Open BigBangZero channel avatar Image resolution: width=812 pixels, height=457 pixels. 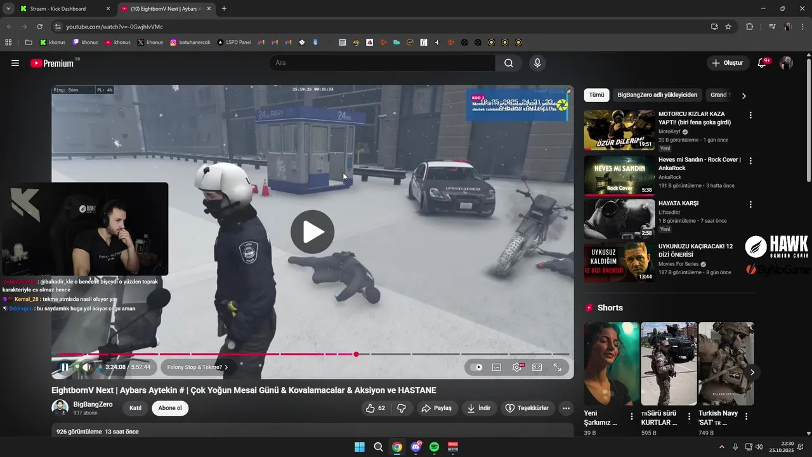pos(60,407)
